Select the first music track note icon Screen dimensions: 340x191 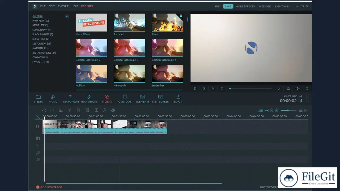(x=38, y=153)
